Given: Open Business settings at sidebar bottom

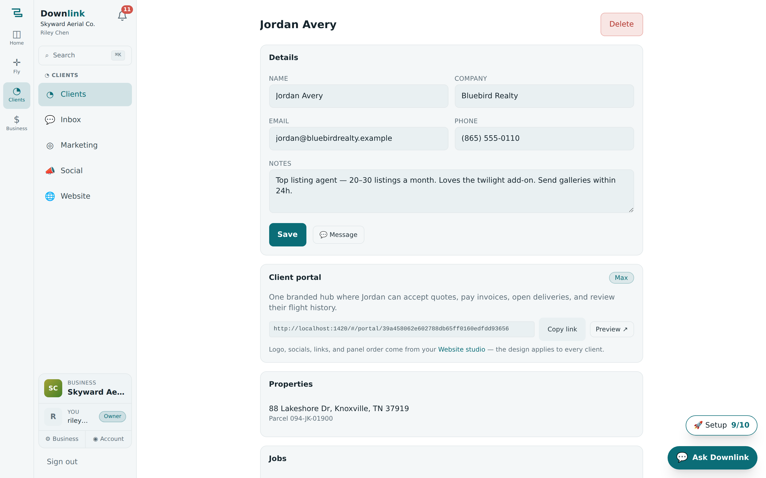Looking at the screenshot, I should click(x=62, y=439).
